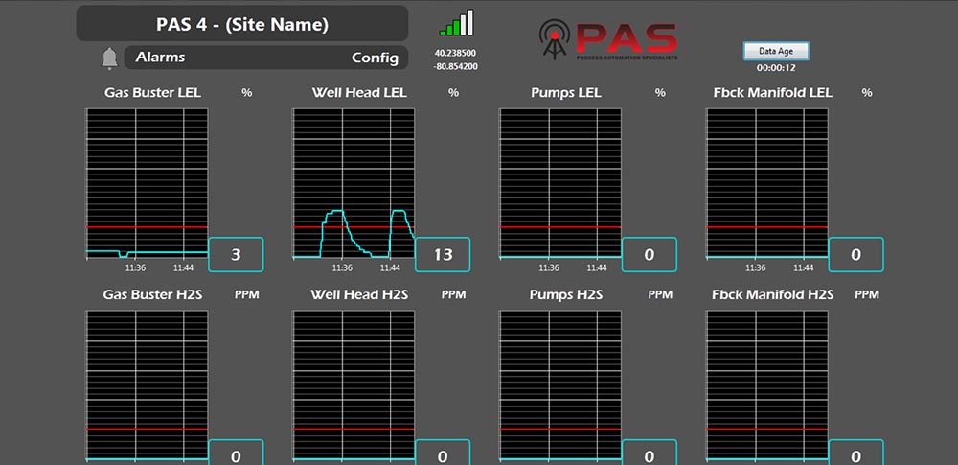Click the Pumps LEL label
The height and width of the screenshot is (465, 958).
(566, 93)
